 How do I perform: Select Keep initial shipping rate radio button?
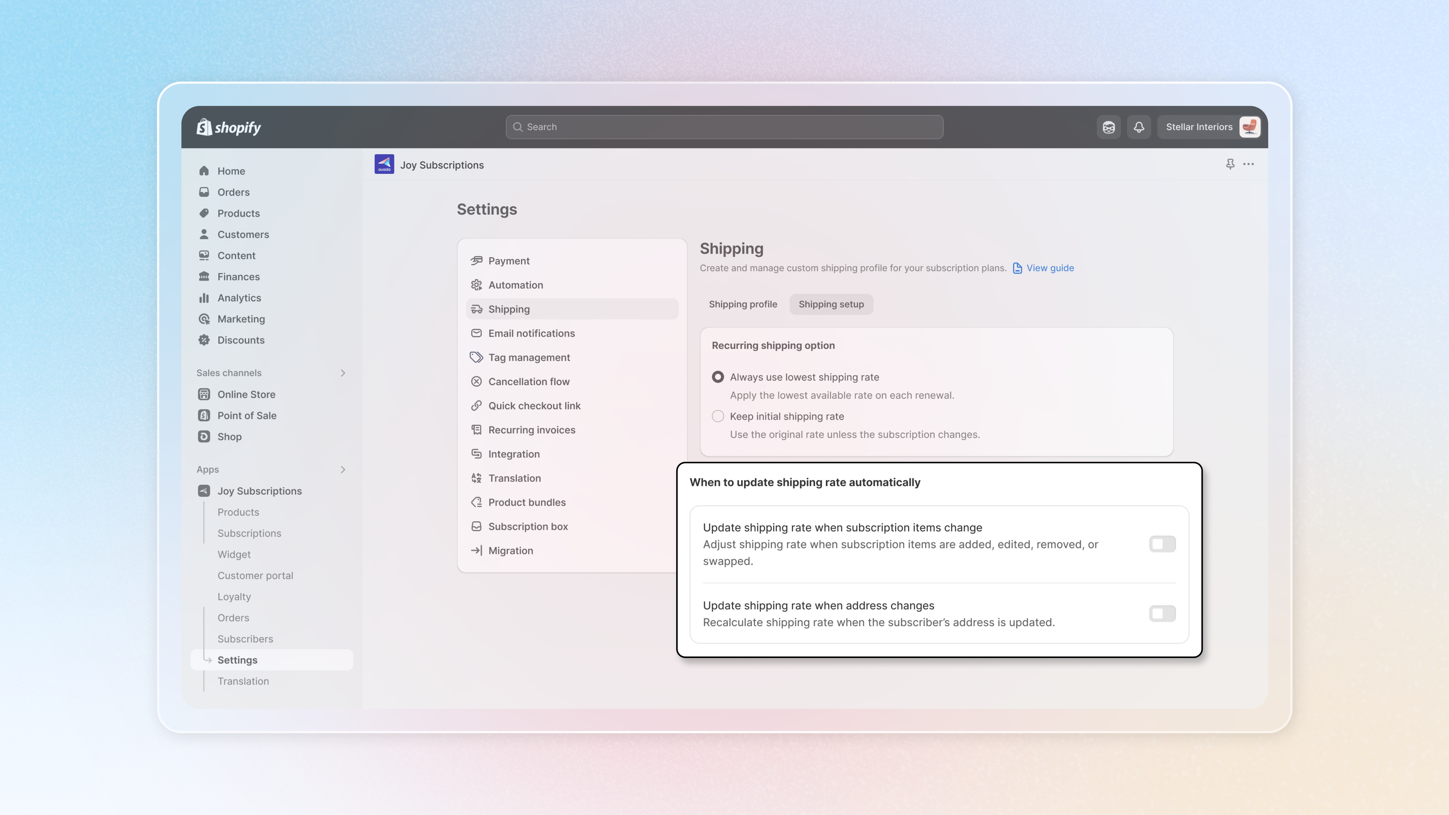tap(718, 416)
